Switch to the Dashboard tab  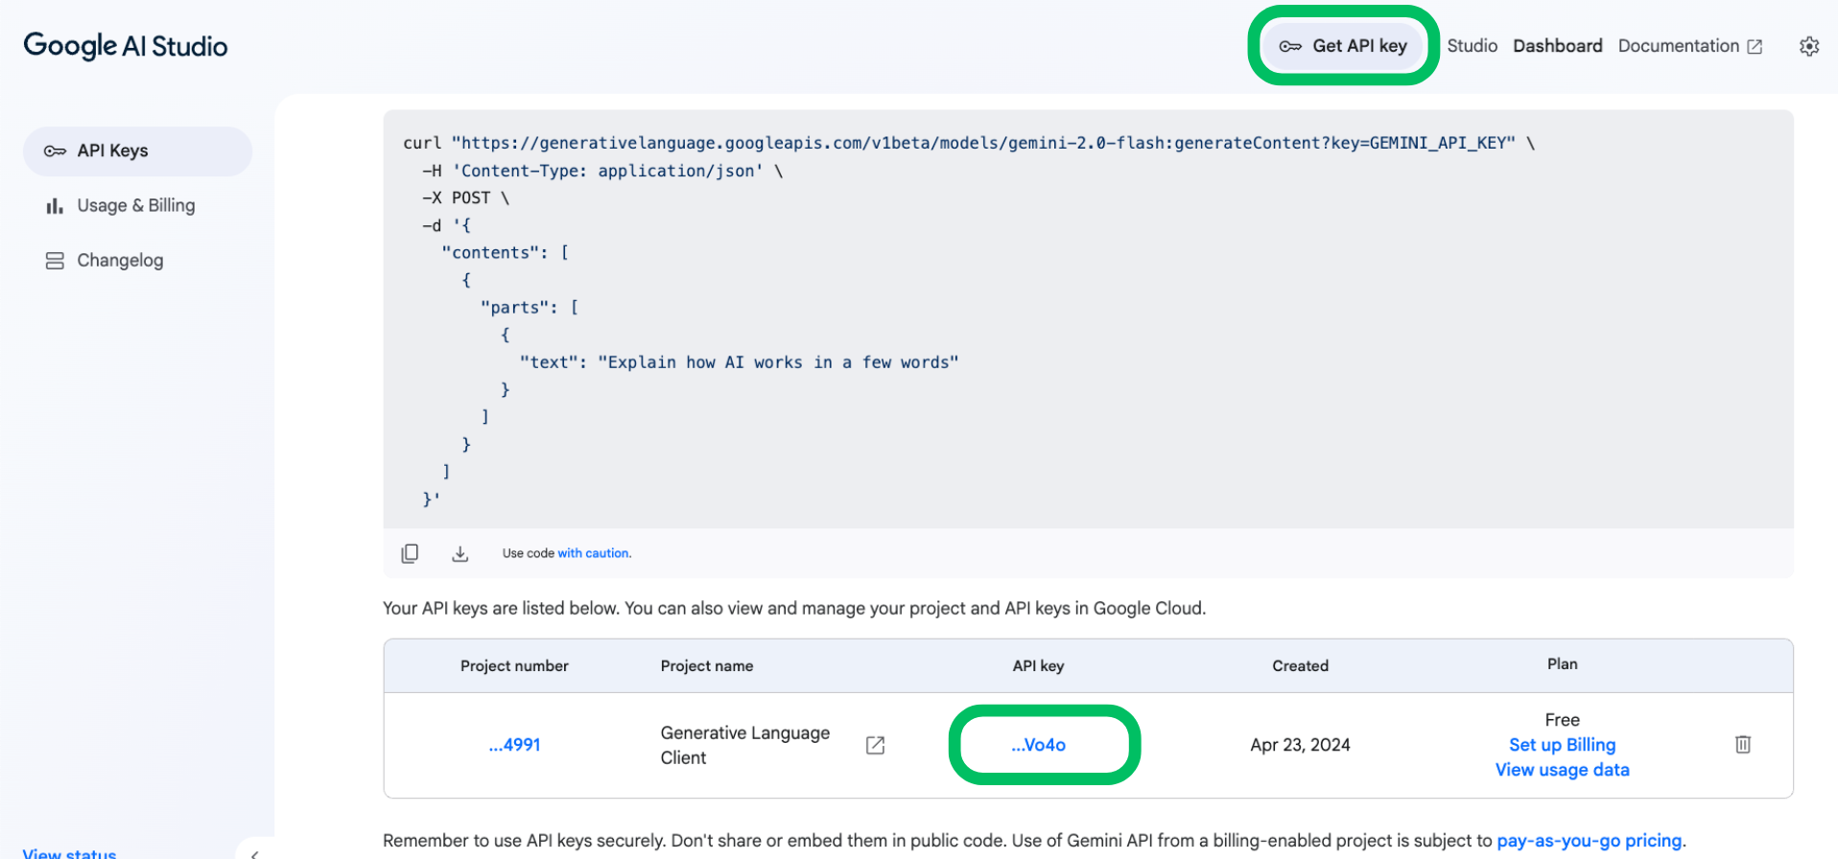point(1557,46)
